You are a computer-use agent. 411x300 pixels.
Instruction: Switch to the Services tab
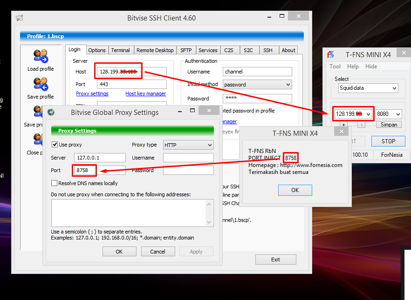[x=208, y=50]
